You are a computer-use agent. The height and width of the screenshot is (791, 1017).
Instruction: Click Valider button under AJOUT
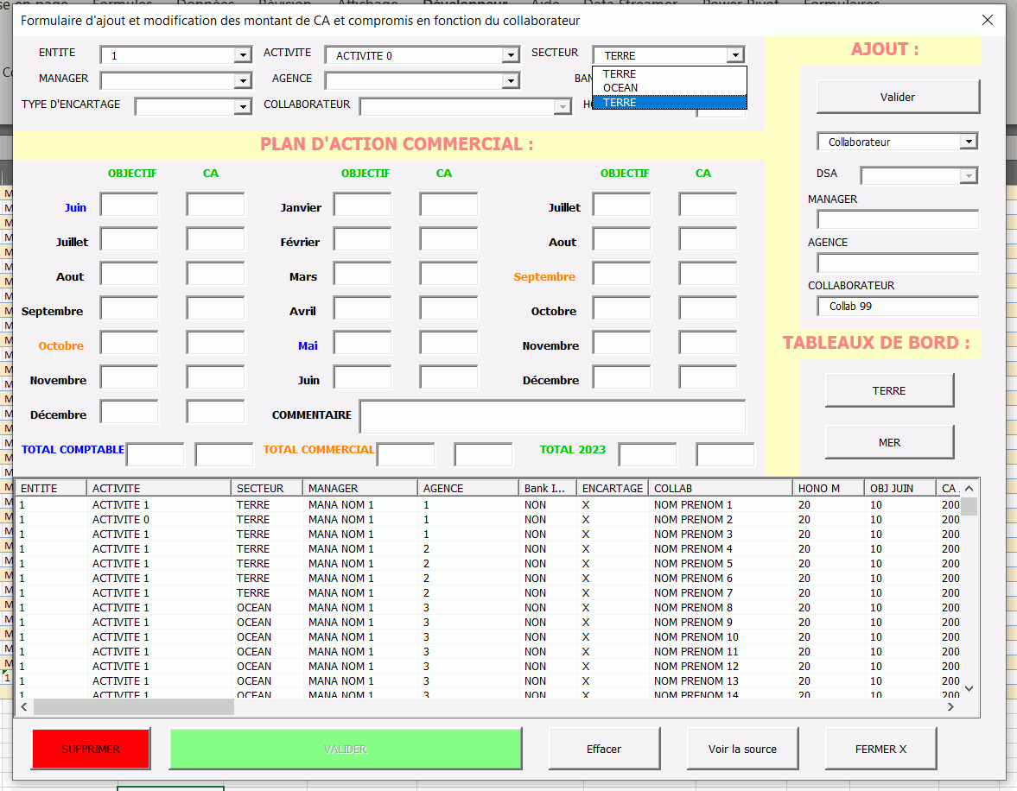point(898,97)
